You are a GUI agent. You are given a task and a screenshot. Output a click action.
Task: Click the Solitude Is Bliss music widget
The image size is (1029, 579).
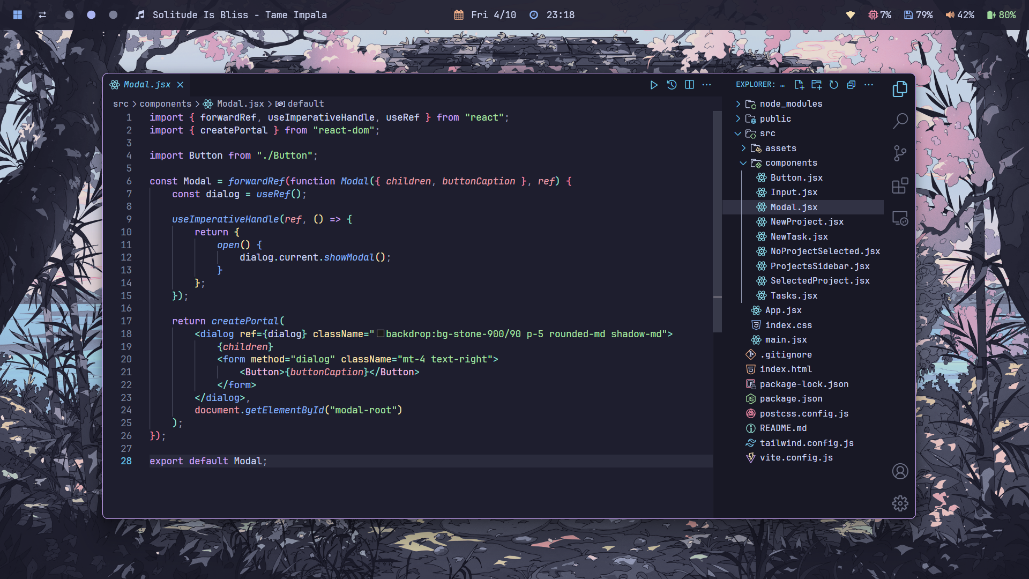point(231,15)
